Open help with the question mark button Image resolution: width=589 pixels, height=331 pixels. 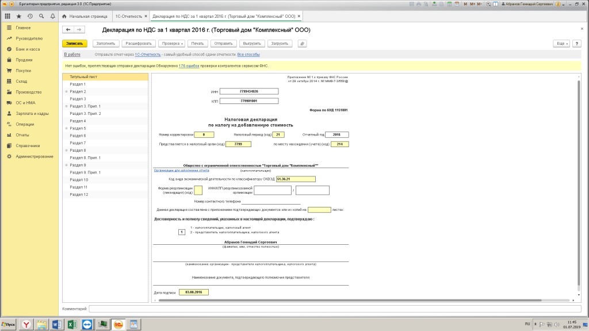[x=576, y=44]
